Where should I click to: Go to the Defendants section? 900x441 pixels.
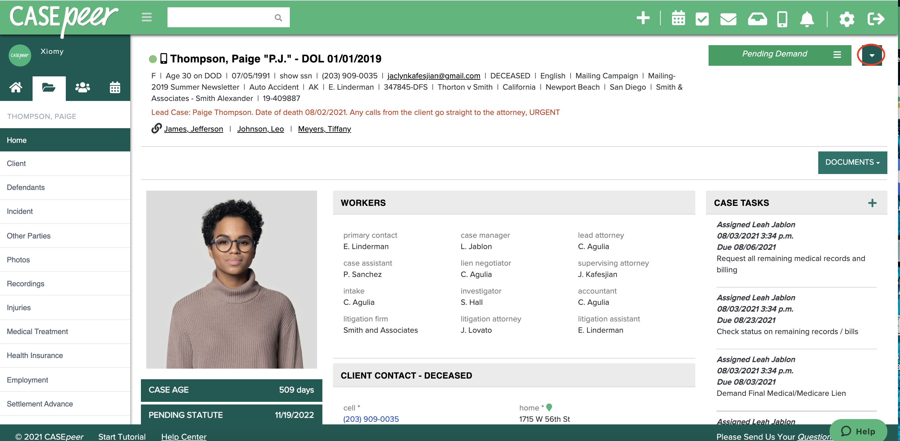[x=26, y=188]
